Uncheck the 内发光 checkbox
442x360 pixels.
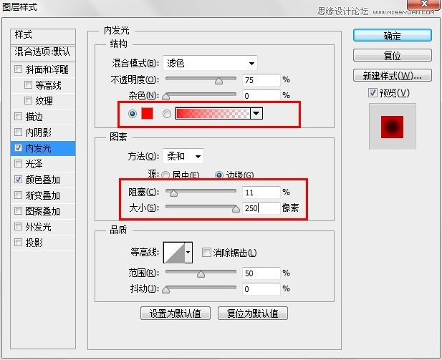coord(19,148)
